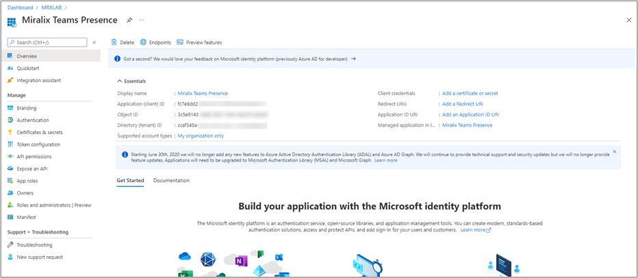Click the App roles icon
Screen dimensions: 638x278
pyautogui.click(x=10, y=181)
